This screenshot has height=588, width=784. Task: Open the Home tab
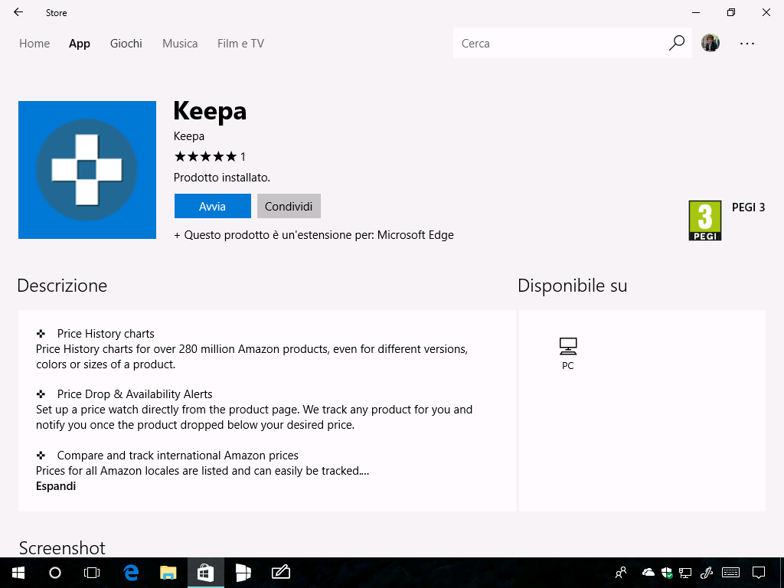pyautogui.click(x=34, y=44)
